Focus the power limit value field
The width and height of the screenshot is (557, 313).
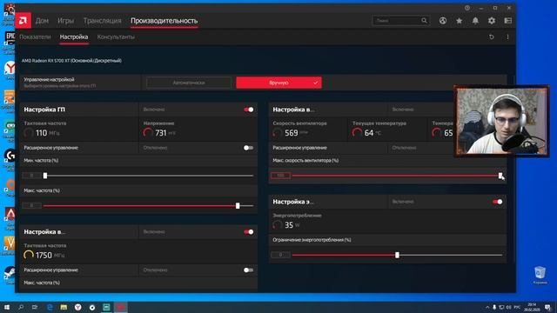coord(280,255)
